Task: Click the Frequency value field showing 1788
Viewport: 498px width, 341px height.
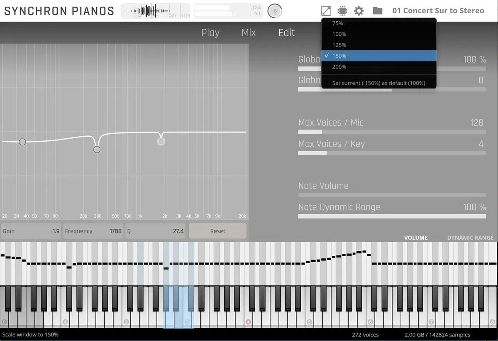Action: tap(93, 231)
